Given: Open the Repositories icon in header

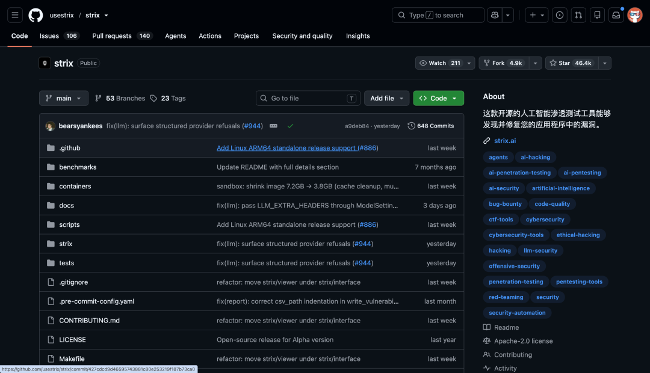Looking at the screenshot, I should [x=598, y=15].
